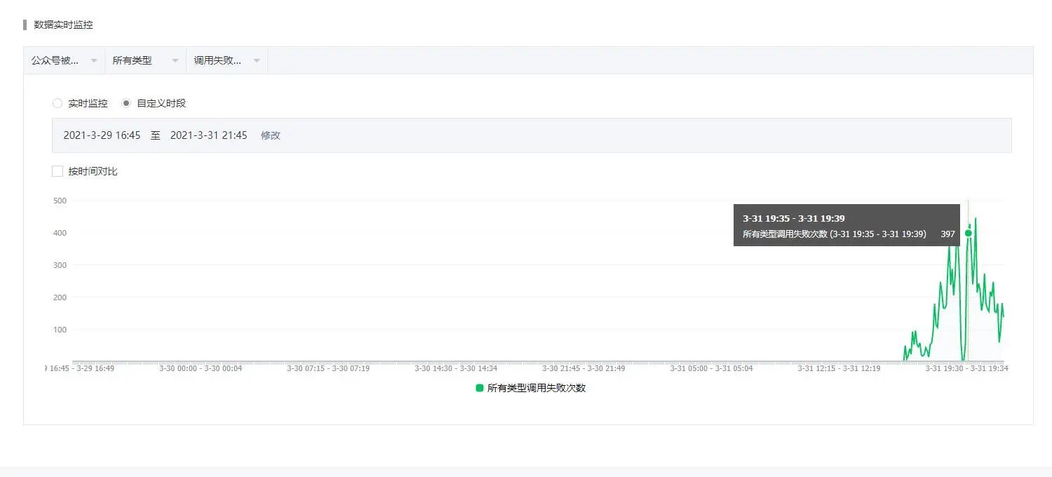
Task: Toggle the 所有类型调用失败次数 legend item
Action: click(531, 388)
